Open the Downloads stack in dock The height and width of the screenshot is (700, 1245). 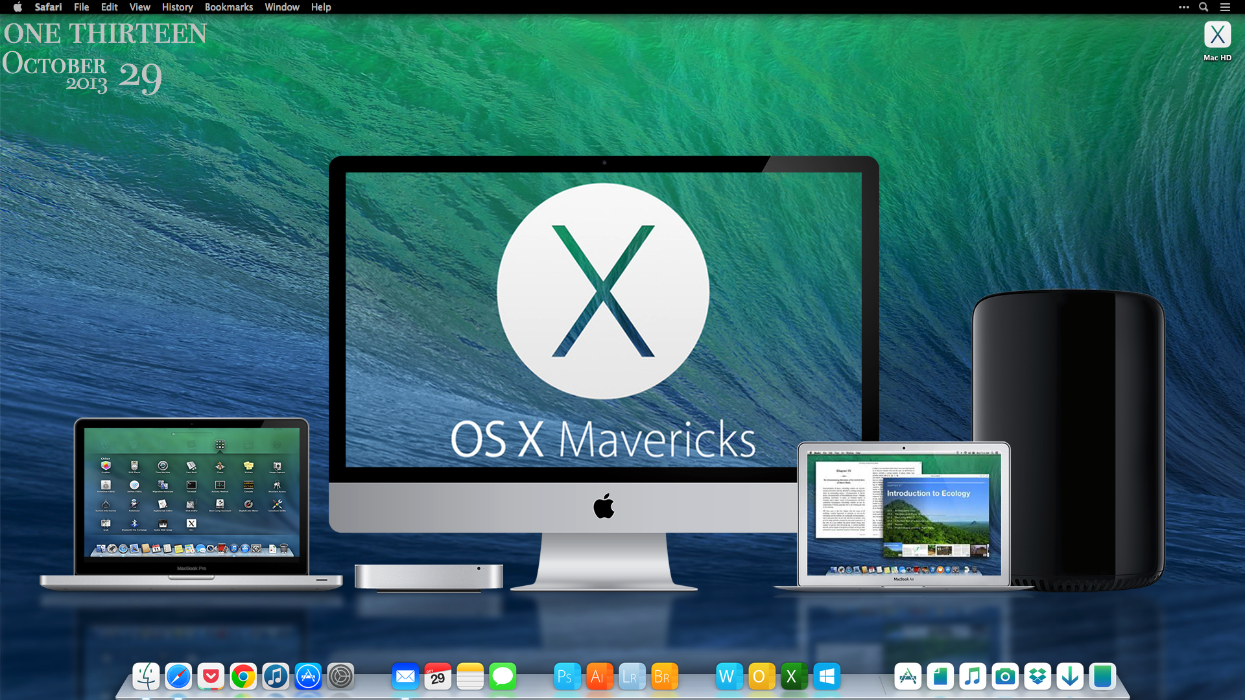[1070, 677]
